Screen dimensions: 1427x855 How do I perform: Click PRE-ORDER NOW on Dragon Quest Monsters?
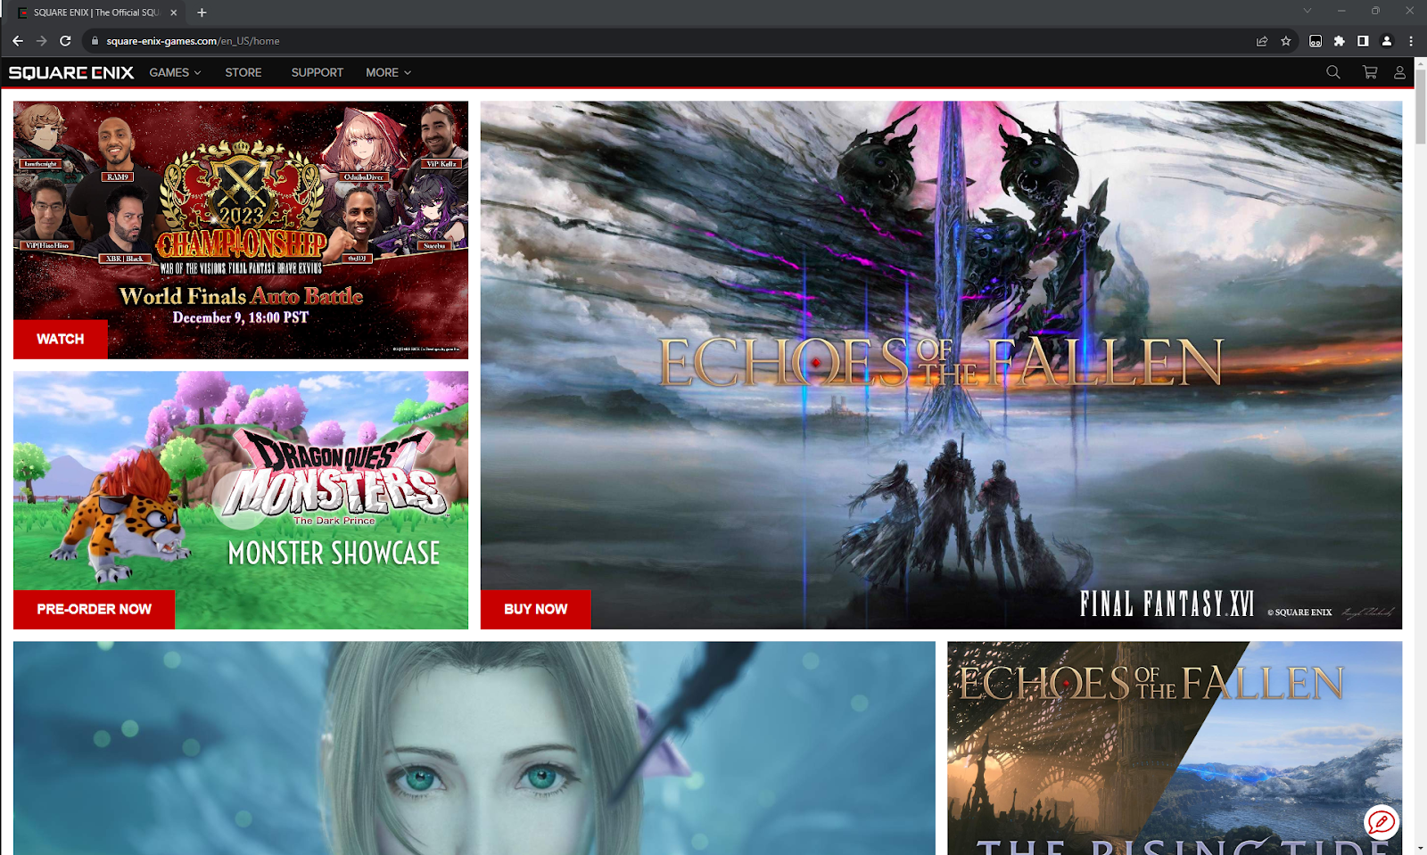point(94,609)
